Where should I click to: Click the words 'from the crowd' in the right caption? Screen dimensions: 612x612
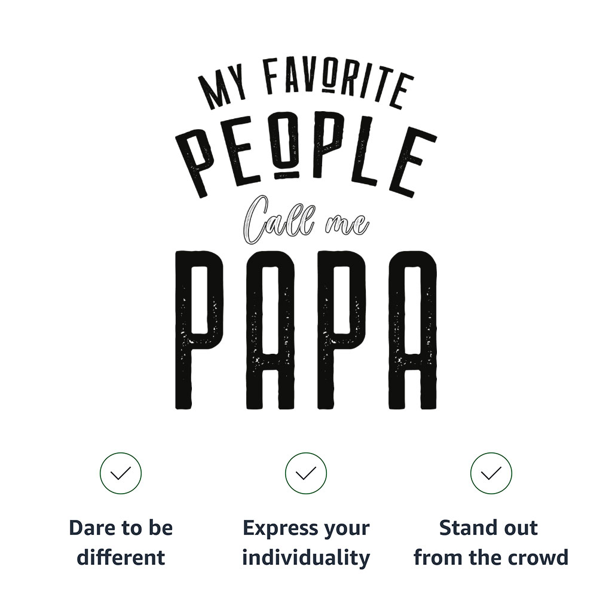click(x=491, y=557)
